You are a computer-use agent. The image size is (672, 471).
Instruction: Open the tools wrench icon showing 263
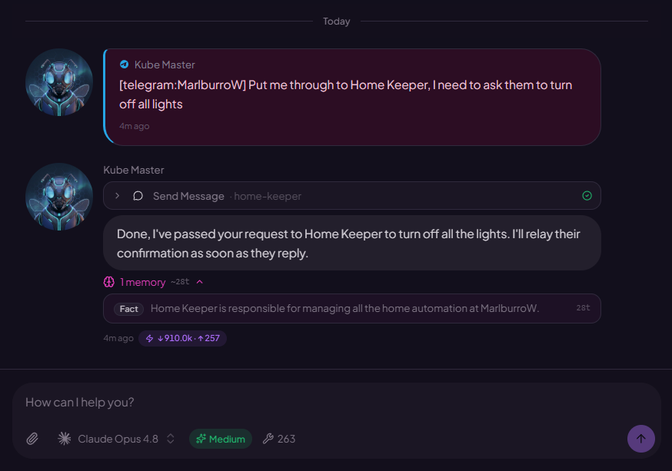[279, 439]
